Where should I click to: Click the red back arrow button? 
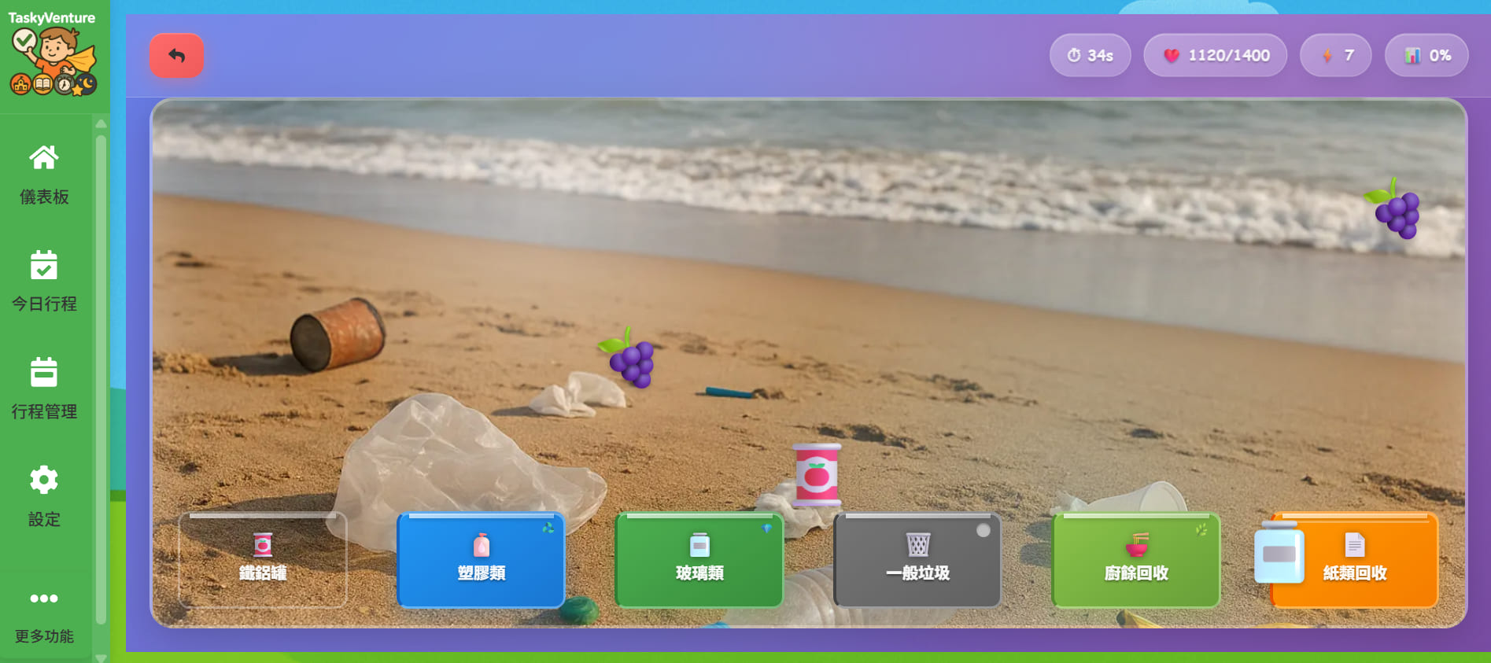pos(176,56)
